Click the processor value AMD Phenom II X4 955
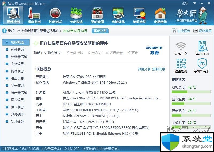This screenshot has height=152, width=214. (x=89, y=93)
